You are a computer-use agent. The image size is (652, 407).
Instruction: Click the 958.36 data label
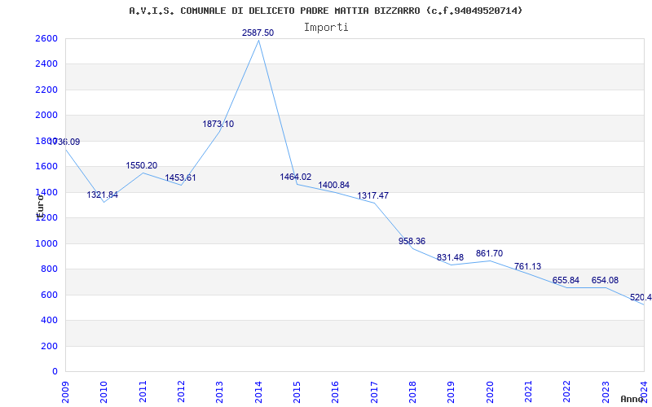pos(412,241)
